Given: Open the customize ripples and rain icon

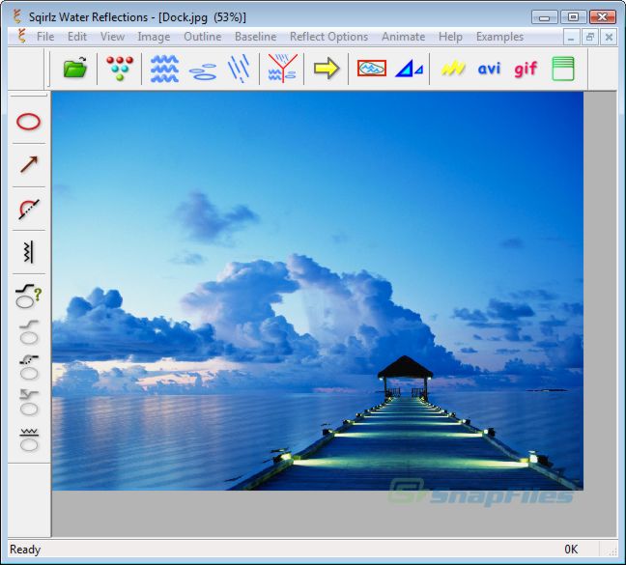Looking at the screenshot, I should click(283, 69).
